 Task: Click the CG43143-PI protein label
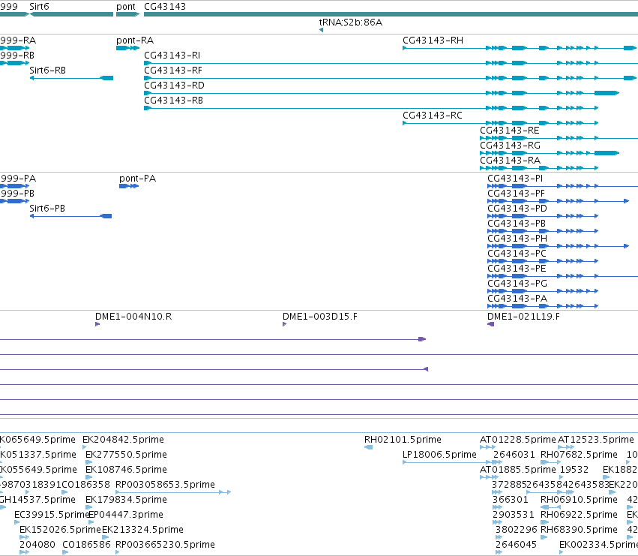tap(515, 179)
